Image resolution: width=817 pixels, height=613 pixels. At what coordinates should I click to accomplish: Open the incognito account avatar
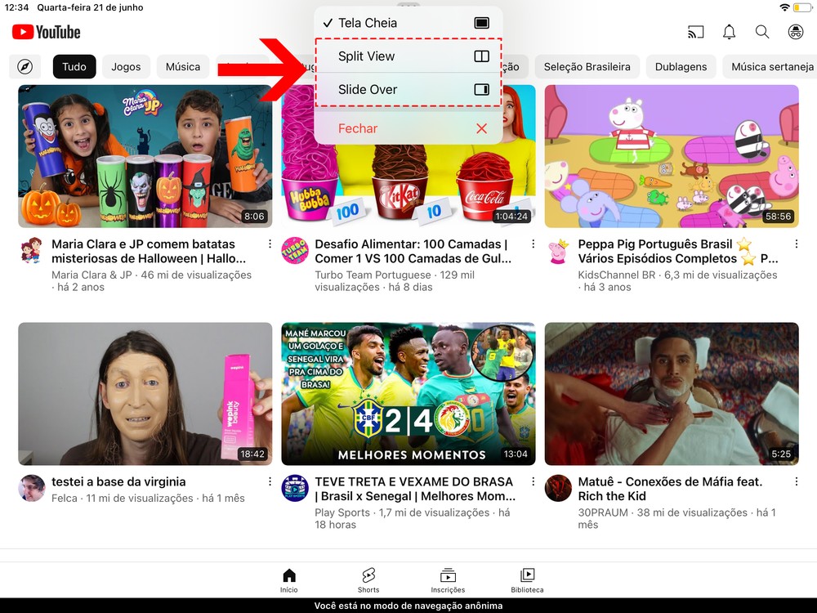click(x=795, y=33)
